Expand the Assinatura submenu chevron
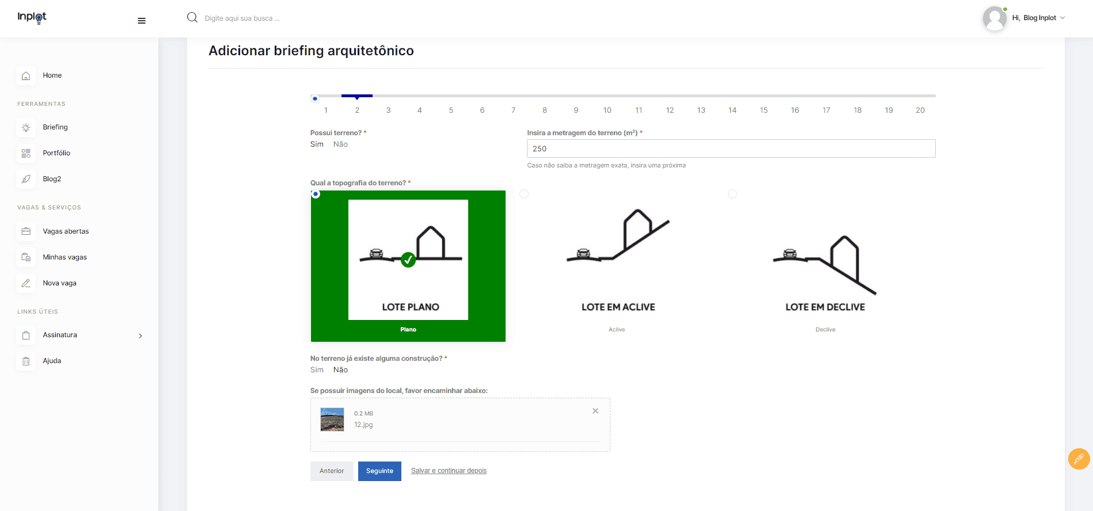 tap(141, 335)
